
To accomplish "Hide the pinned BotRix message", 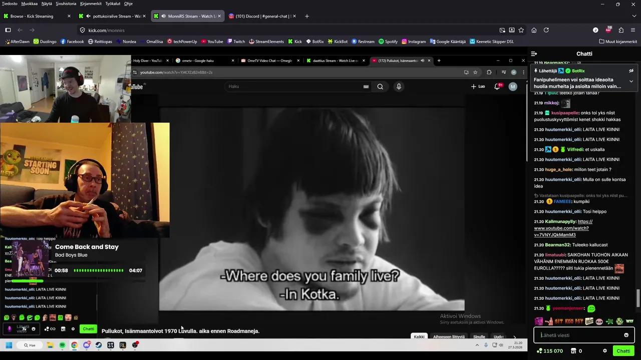I will pyautogui.click(x=631, y=71).
